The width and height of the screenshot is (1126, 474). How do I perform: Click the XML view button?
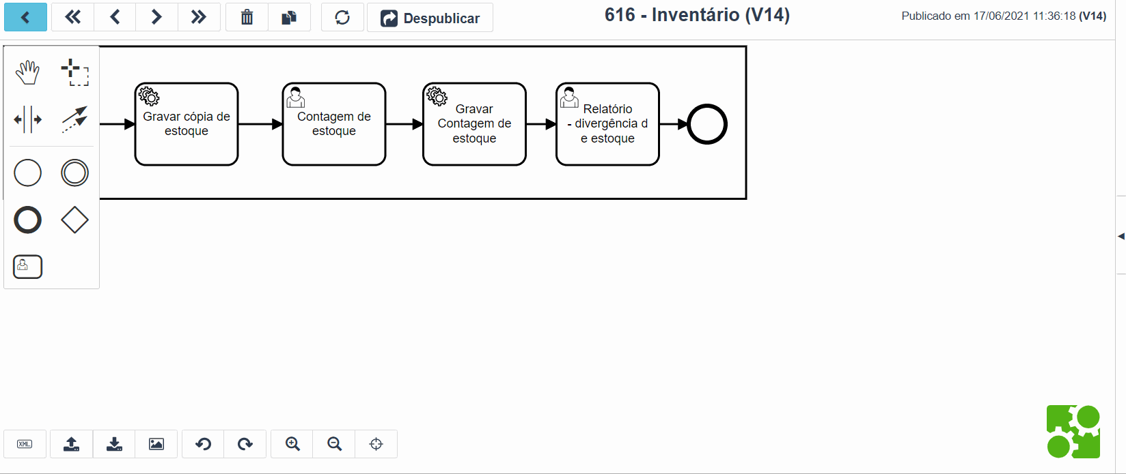pos(25,444)
